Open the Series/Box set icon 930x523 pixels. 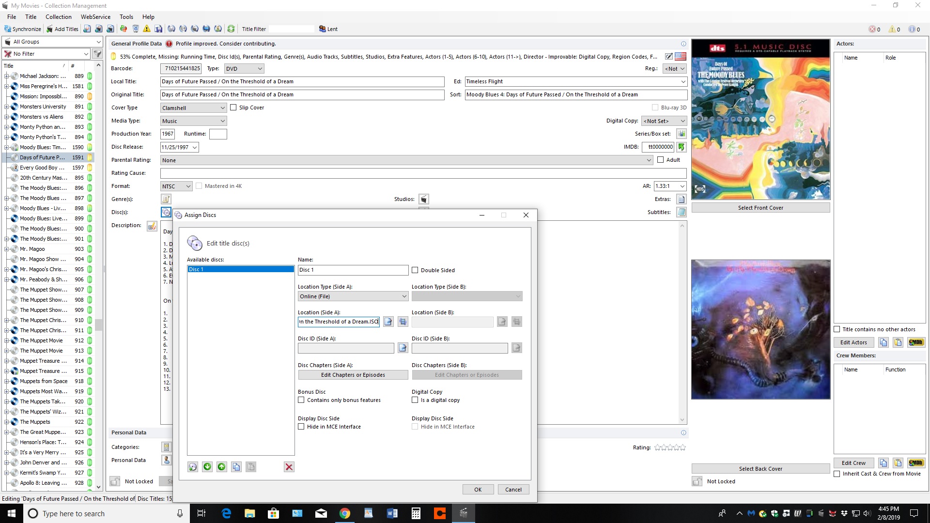tap(682, 134)
